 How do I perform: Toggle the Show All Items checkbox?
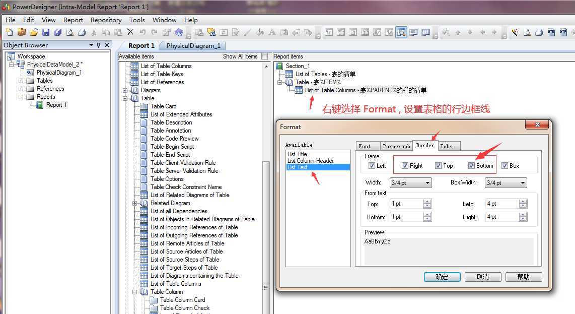point(265,56)
